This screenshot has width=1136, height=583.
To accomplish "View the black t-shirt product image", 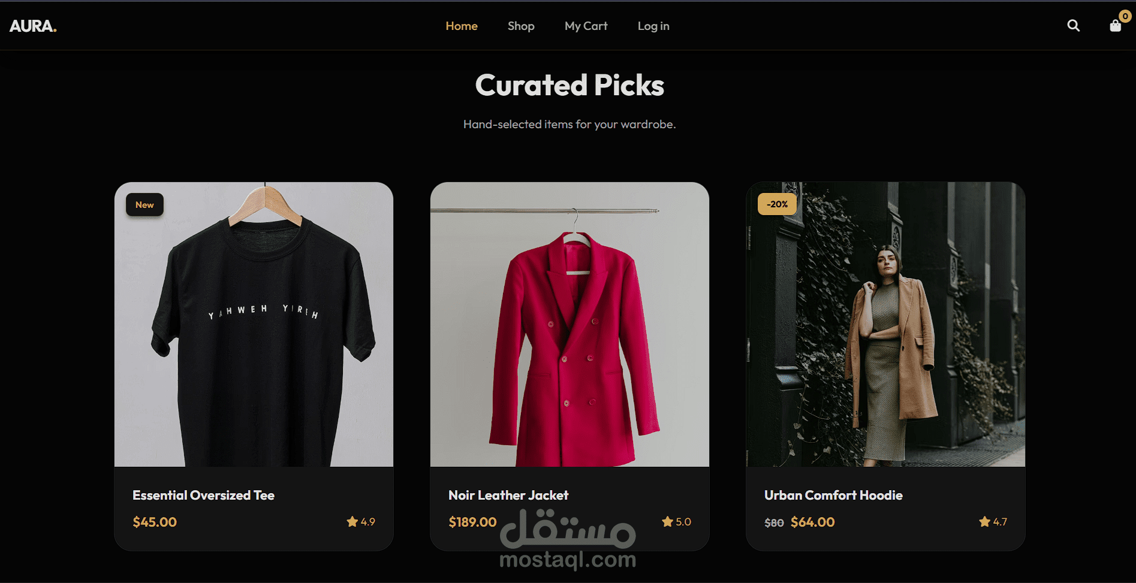I will tap(254, 324).
